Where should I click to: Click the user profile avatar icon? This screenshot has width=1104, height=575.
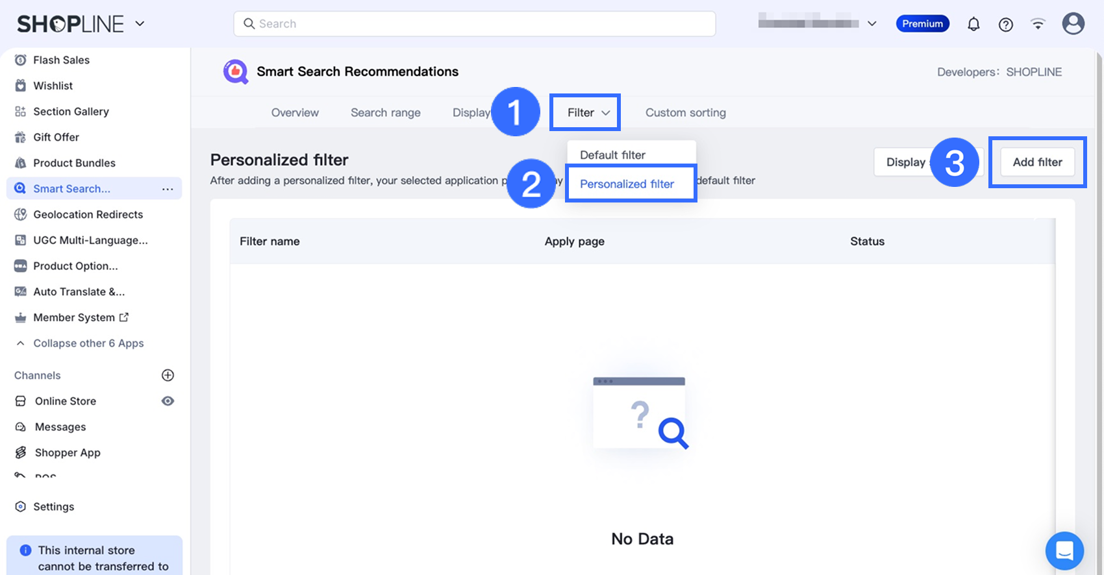(x=1073, y=24)
